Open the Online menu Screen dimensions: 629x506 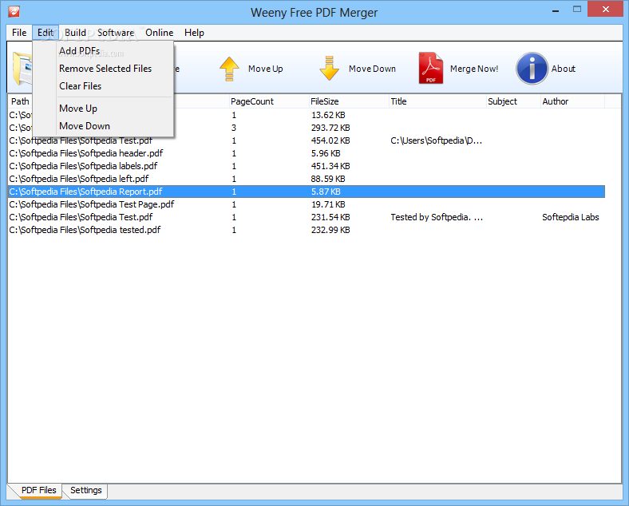160,33
